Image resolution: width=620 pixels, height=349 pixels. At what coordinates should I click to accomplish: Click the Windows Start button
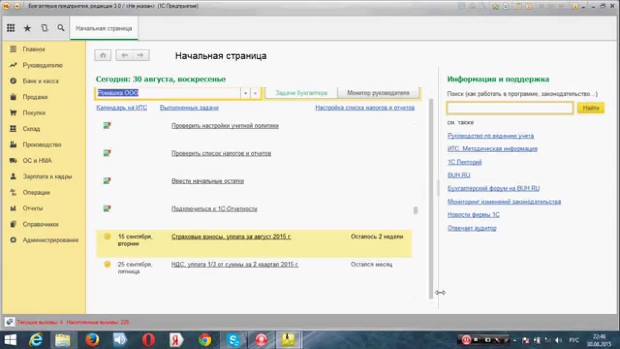(x=11, y=339)
